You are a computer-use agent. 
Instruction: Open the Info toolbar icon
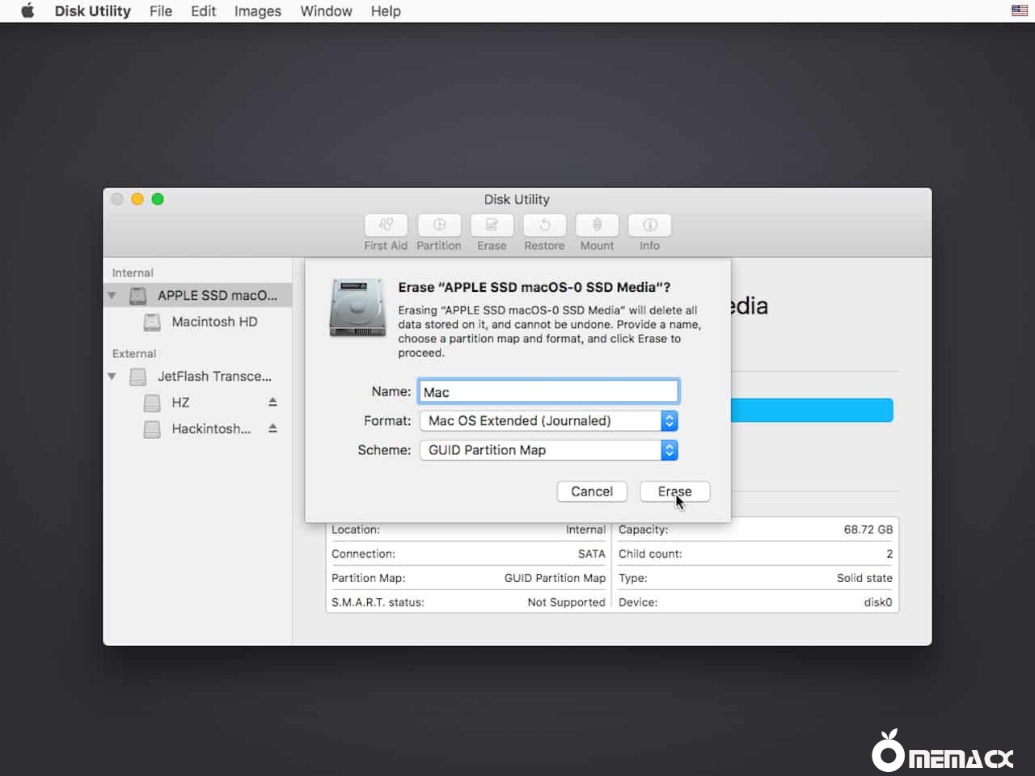coord(649,226)
